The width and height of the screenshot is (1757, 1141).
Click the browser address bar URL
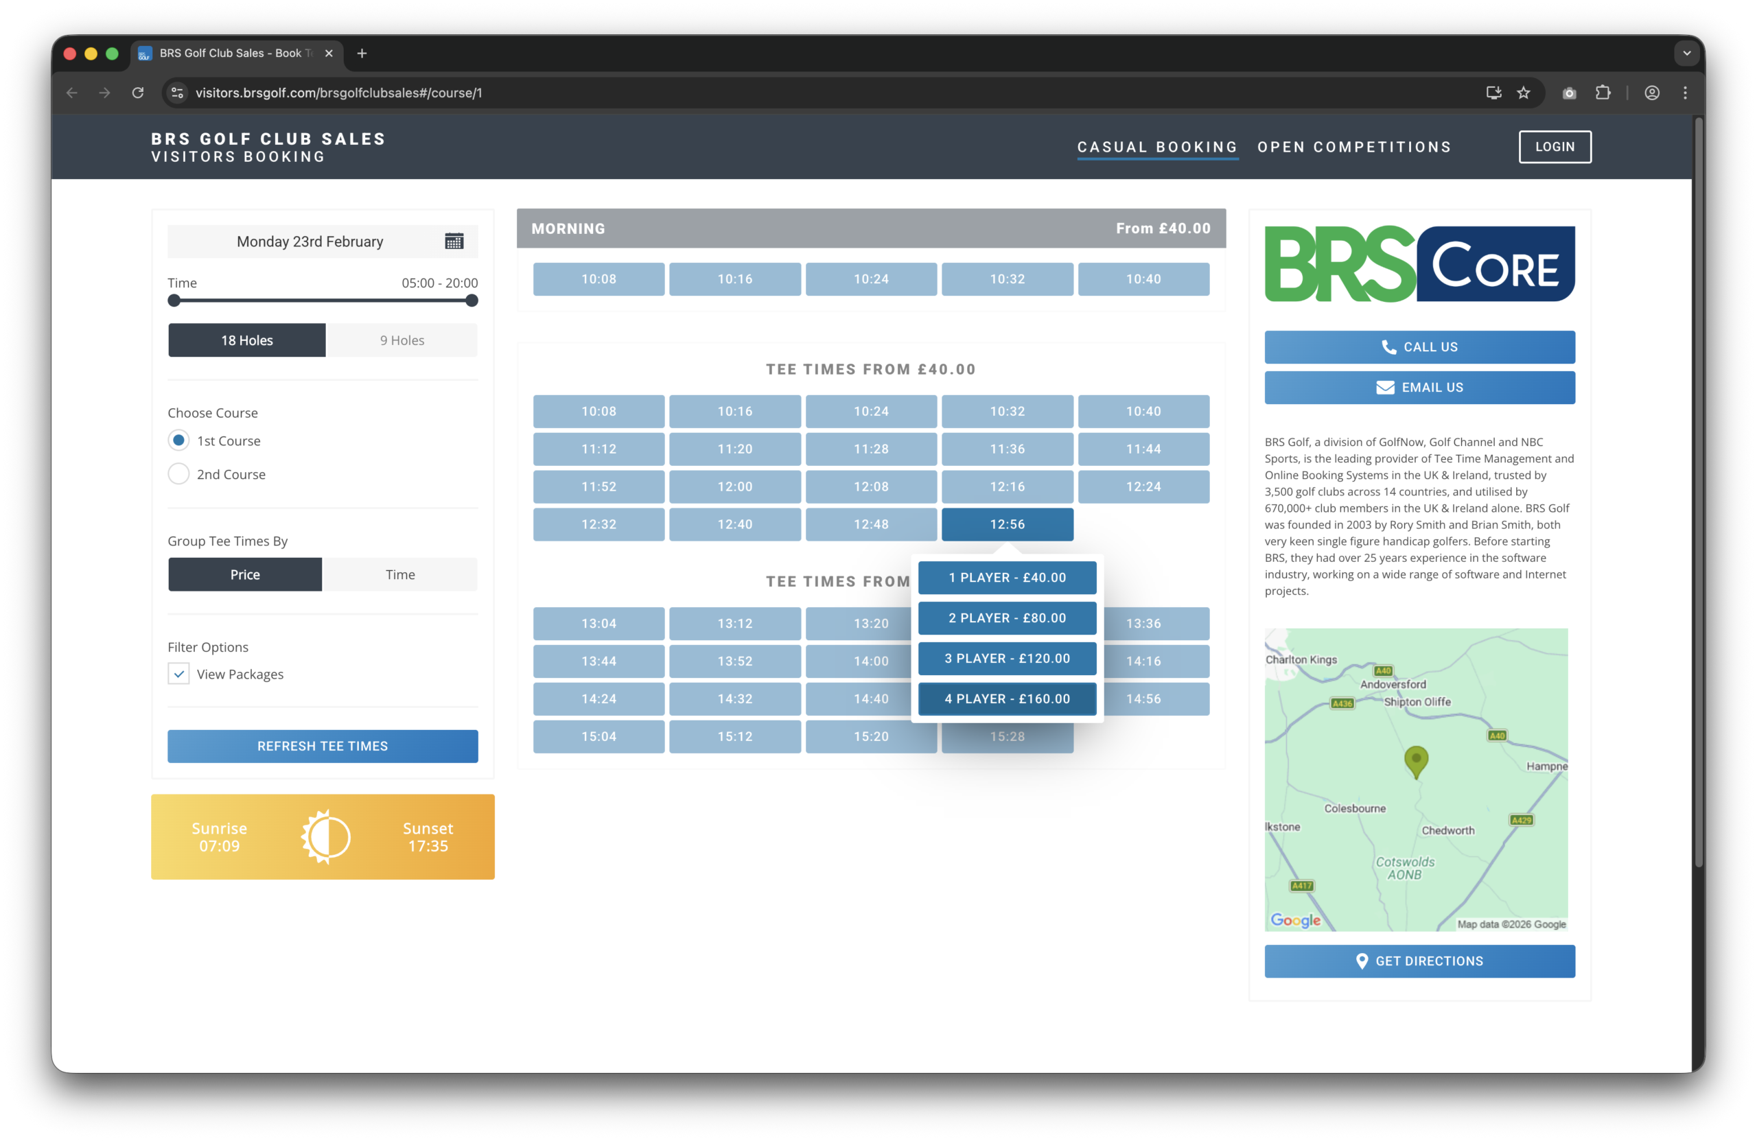(339, 93)
